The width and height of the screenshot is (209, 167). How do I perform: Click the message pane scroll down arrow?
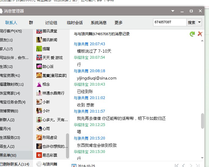click(202, 158)
